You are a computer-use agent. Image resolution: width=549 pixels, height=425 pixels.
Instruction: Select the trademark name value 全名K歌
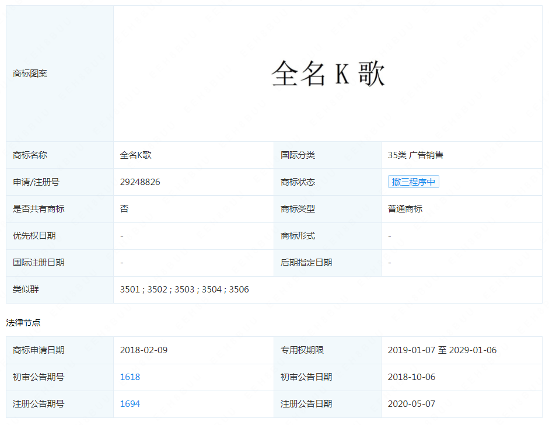pyautogui.click(x=136, y=155)
